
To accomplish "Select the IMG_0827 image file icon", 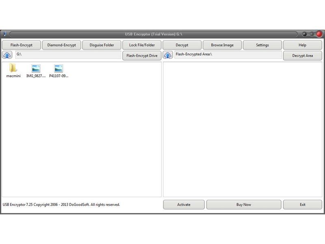I will pos(36,69).
